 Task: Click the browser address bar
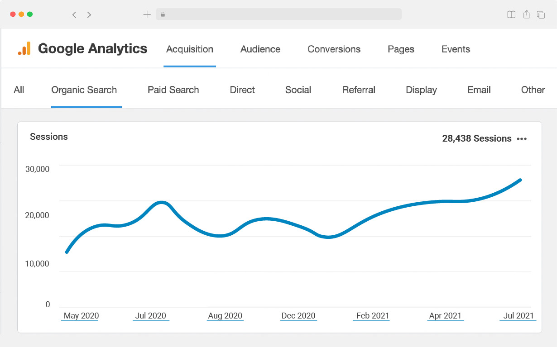[278, 14]
